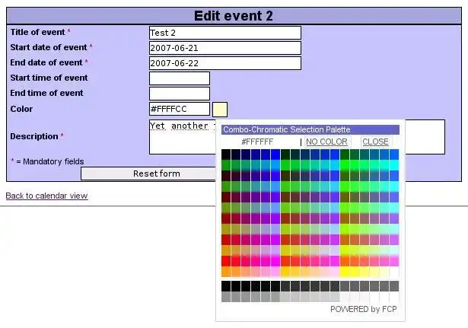
Task: Pick the orange swatch at the color grid's bottom-left corner
Action: (226, 272)
